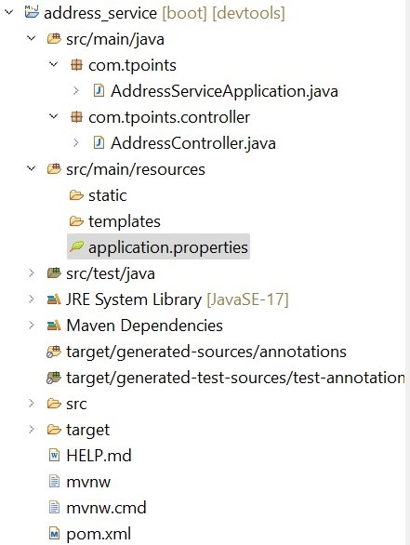Click the JRE System Library icon
Image resolution: width=410 pixels, height=545 pixels.
pyautogui.click(x=54, y=299)
